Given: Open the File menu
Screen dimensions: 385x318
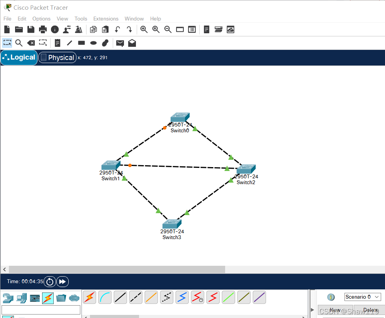Looking at the screenshot, I should pyautogui.click(x=7, y=19).
